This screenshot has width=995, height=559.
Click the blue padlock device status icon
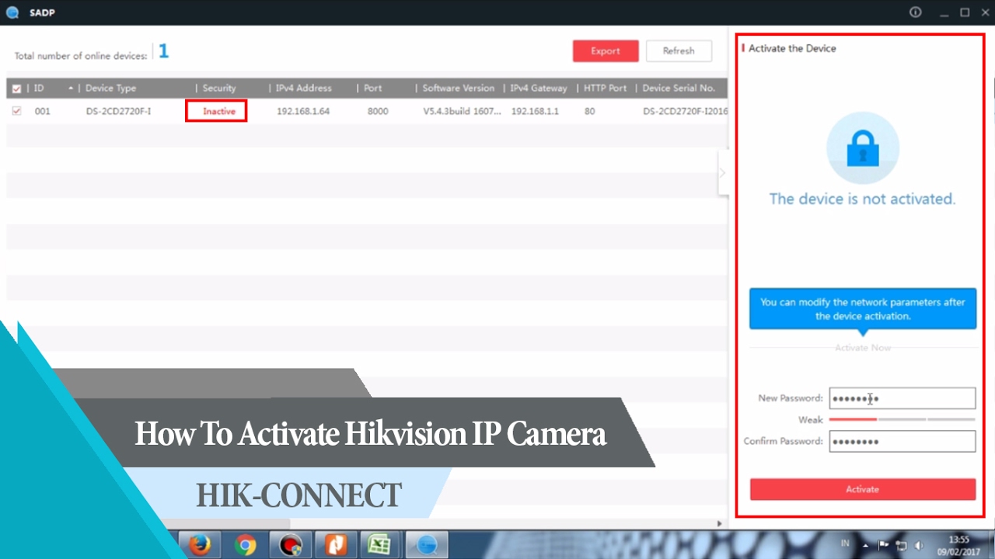point(862,148)
